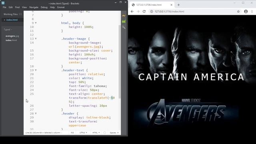Image resolution: width=256 pixels, height=144 pixels.
Task: Click the site info icon in address bar
Action: pyautogui.click(x=152, y=12)
